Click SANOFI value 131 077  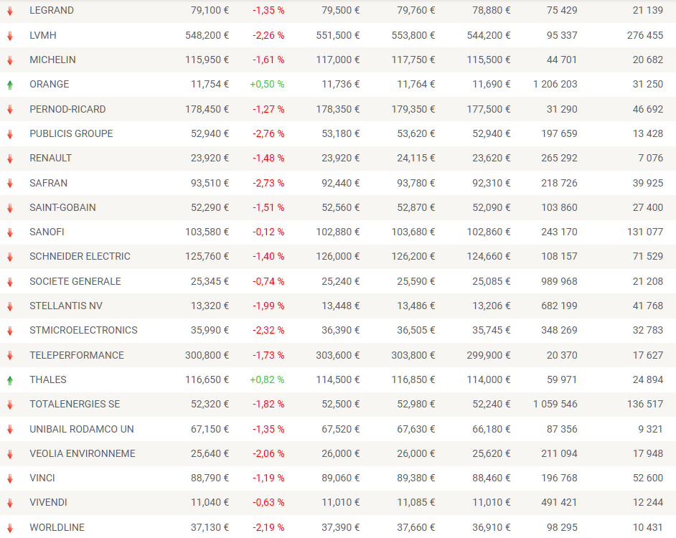(x=645, y=232)
